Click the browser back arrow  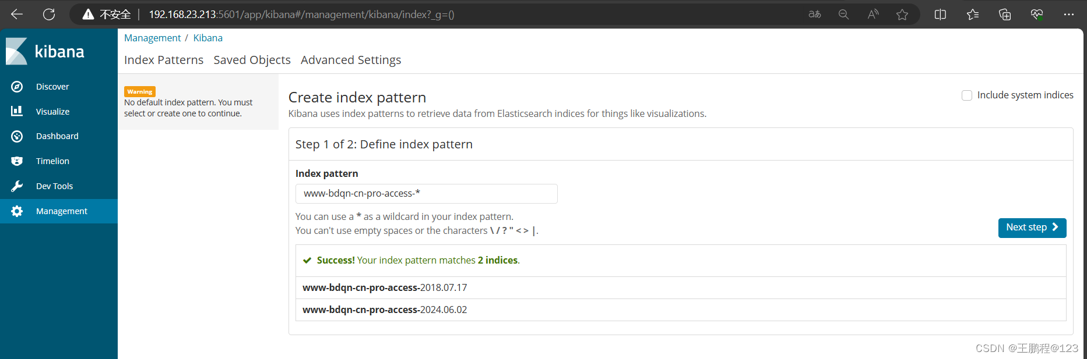[17, 14]
